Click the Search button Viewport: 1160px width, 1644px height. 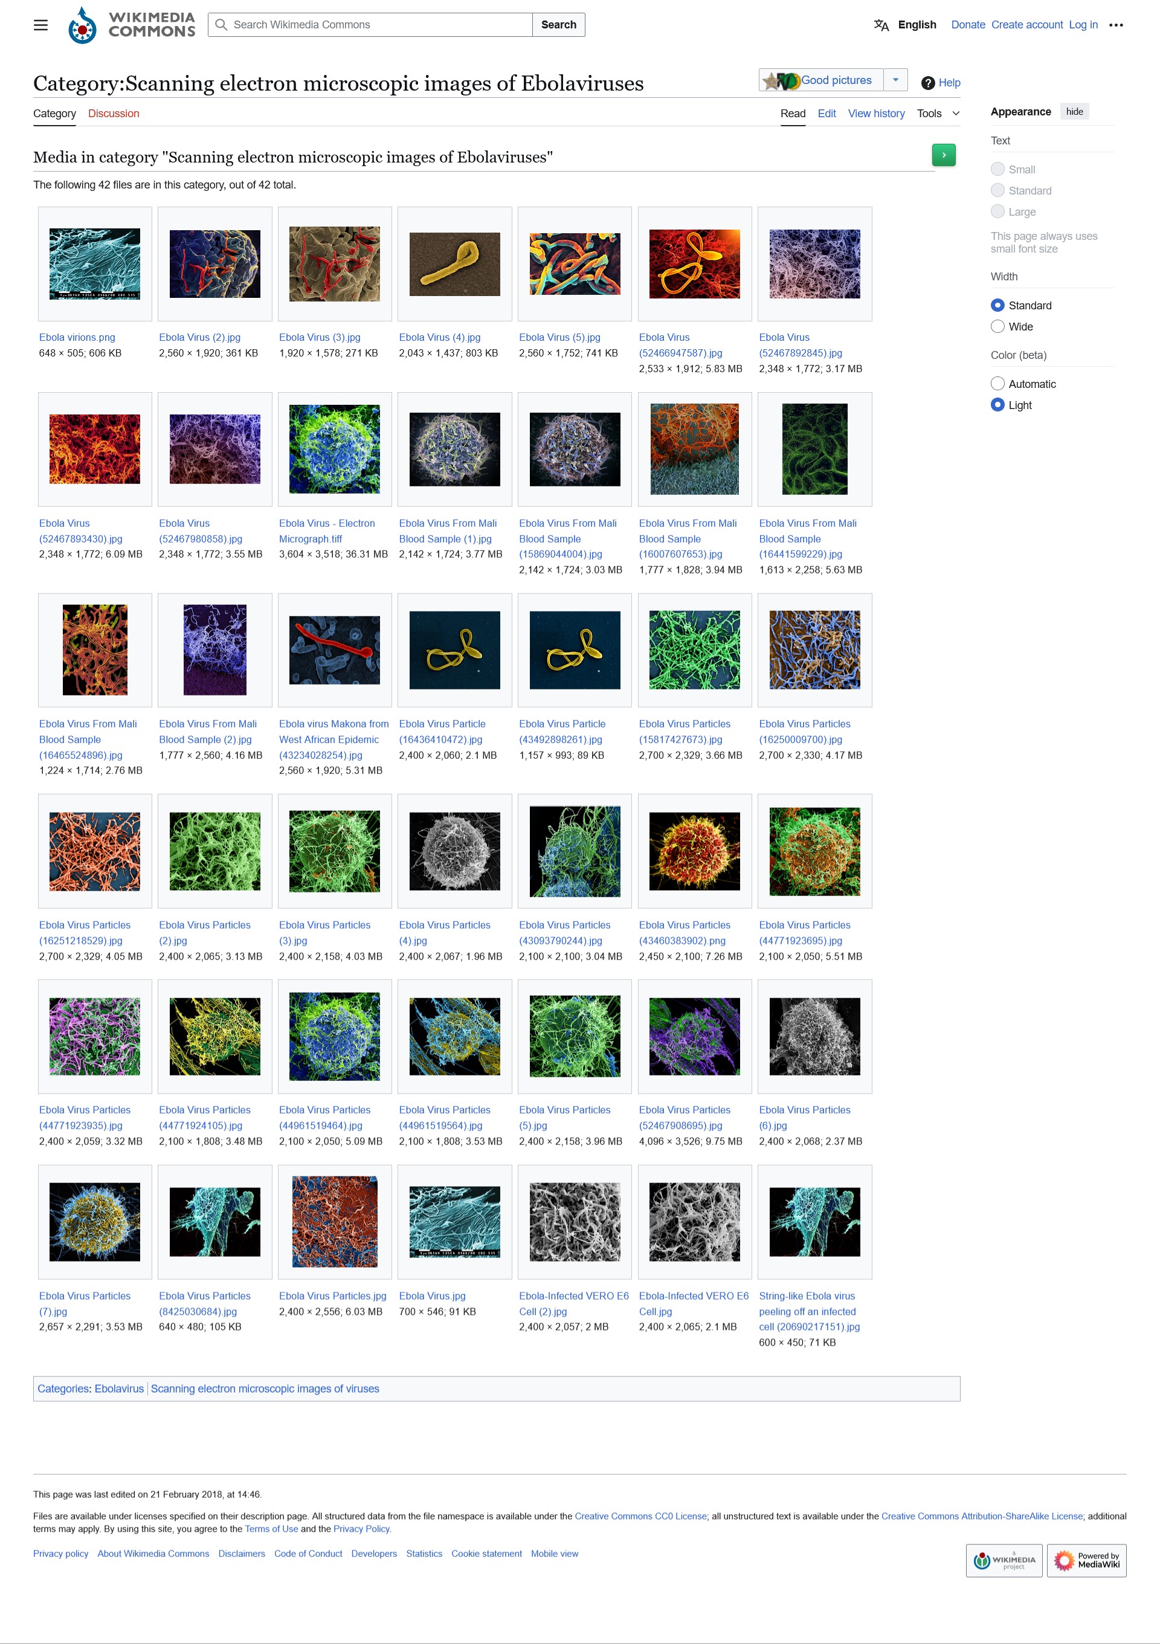coord(558,25)
